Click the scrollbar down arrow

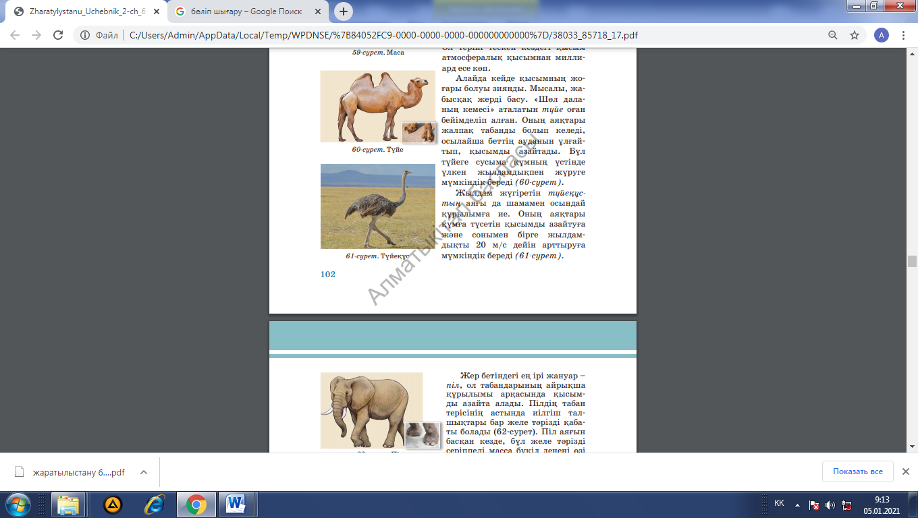(x=912, y=447)
